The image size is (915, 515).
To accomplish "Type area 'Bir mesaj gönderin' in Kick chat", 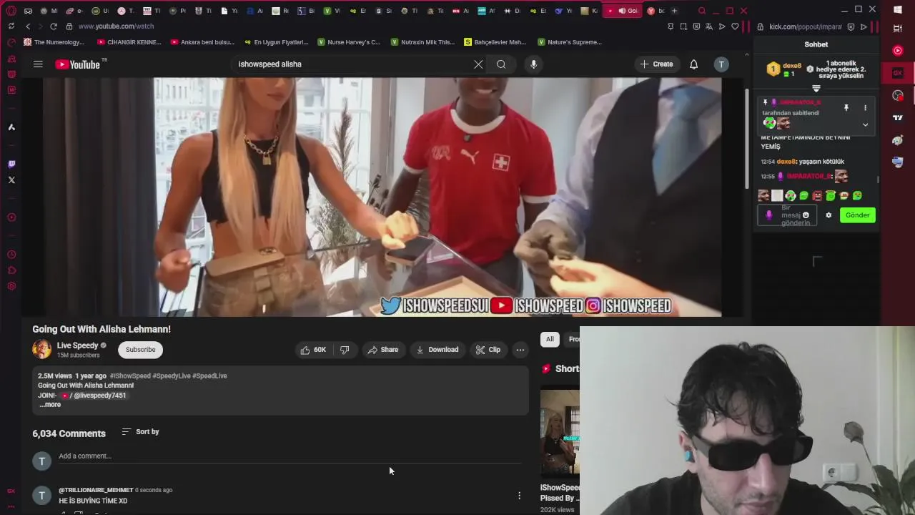I will pos(788,215).
